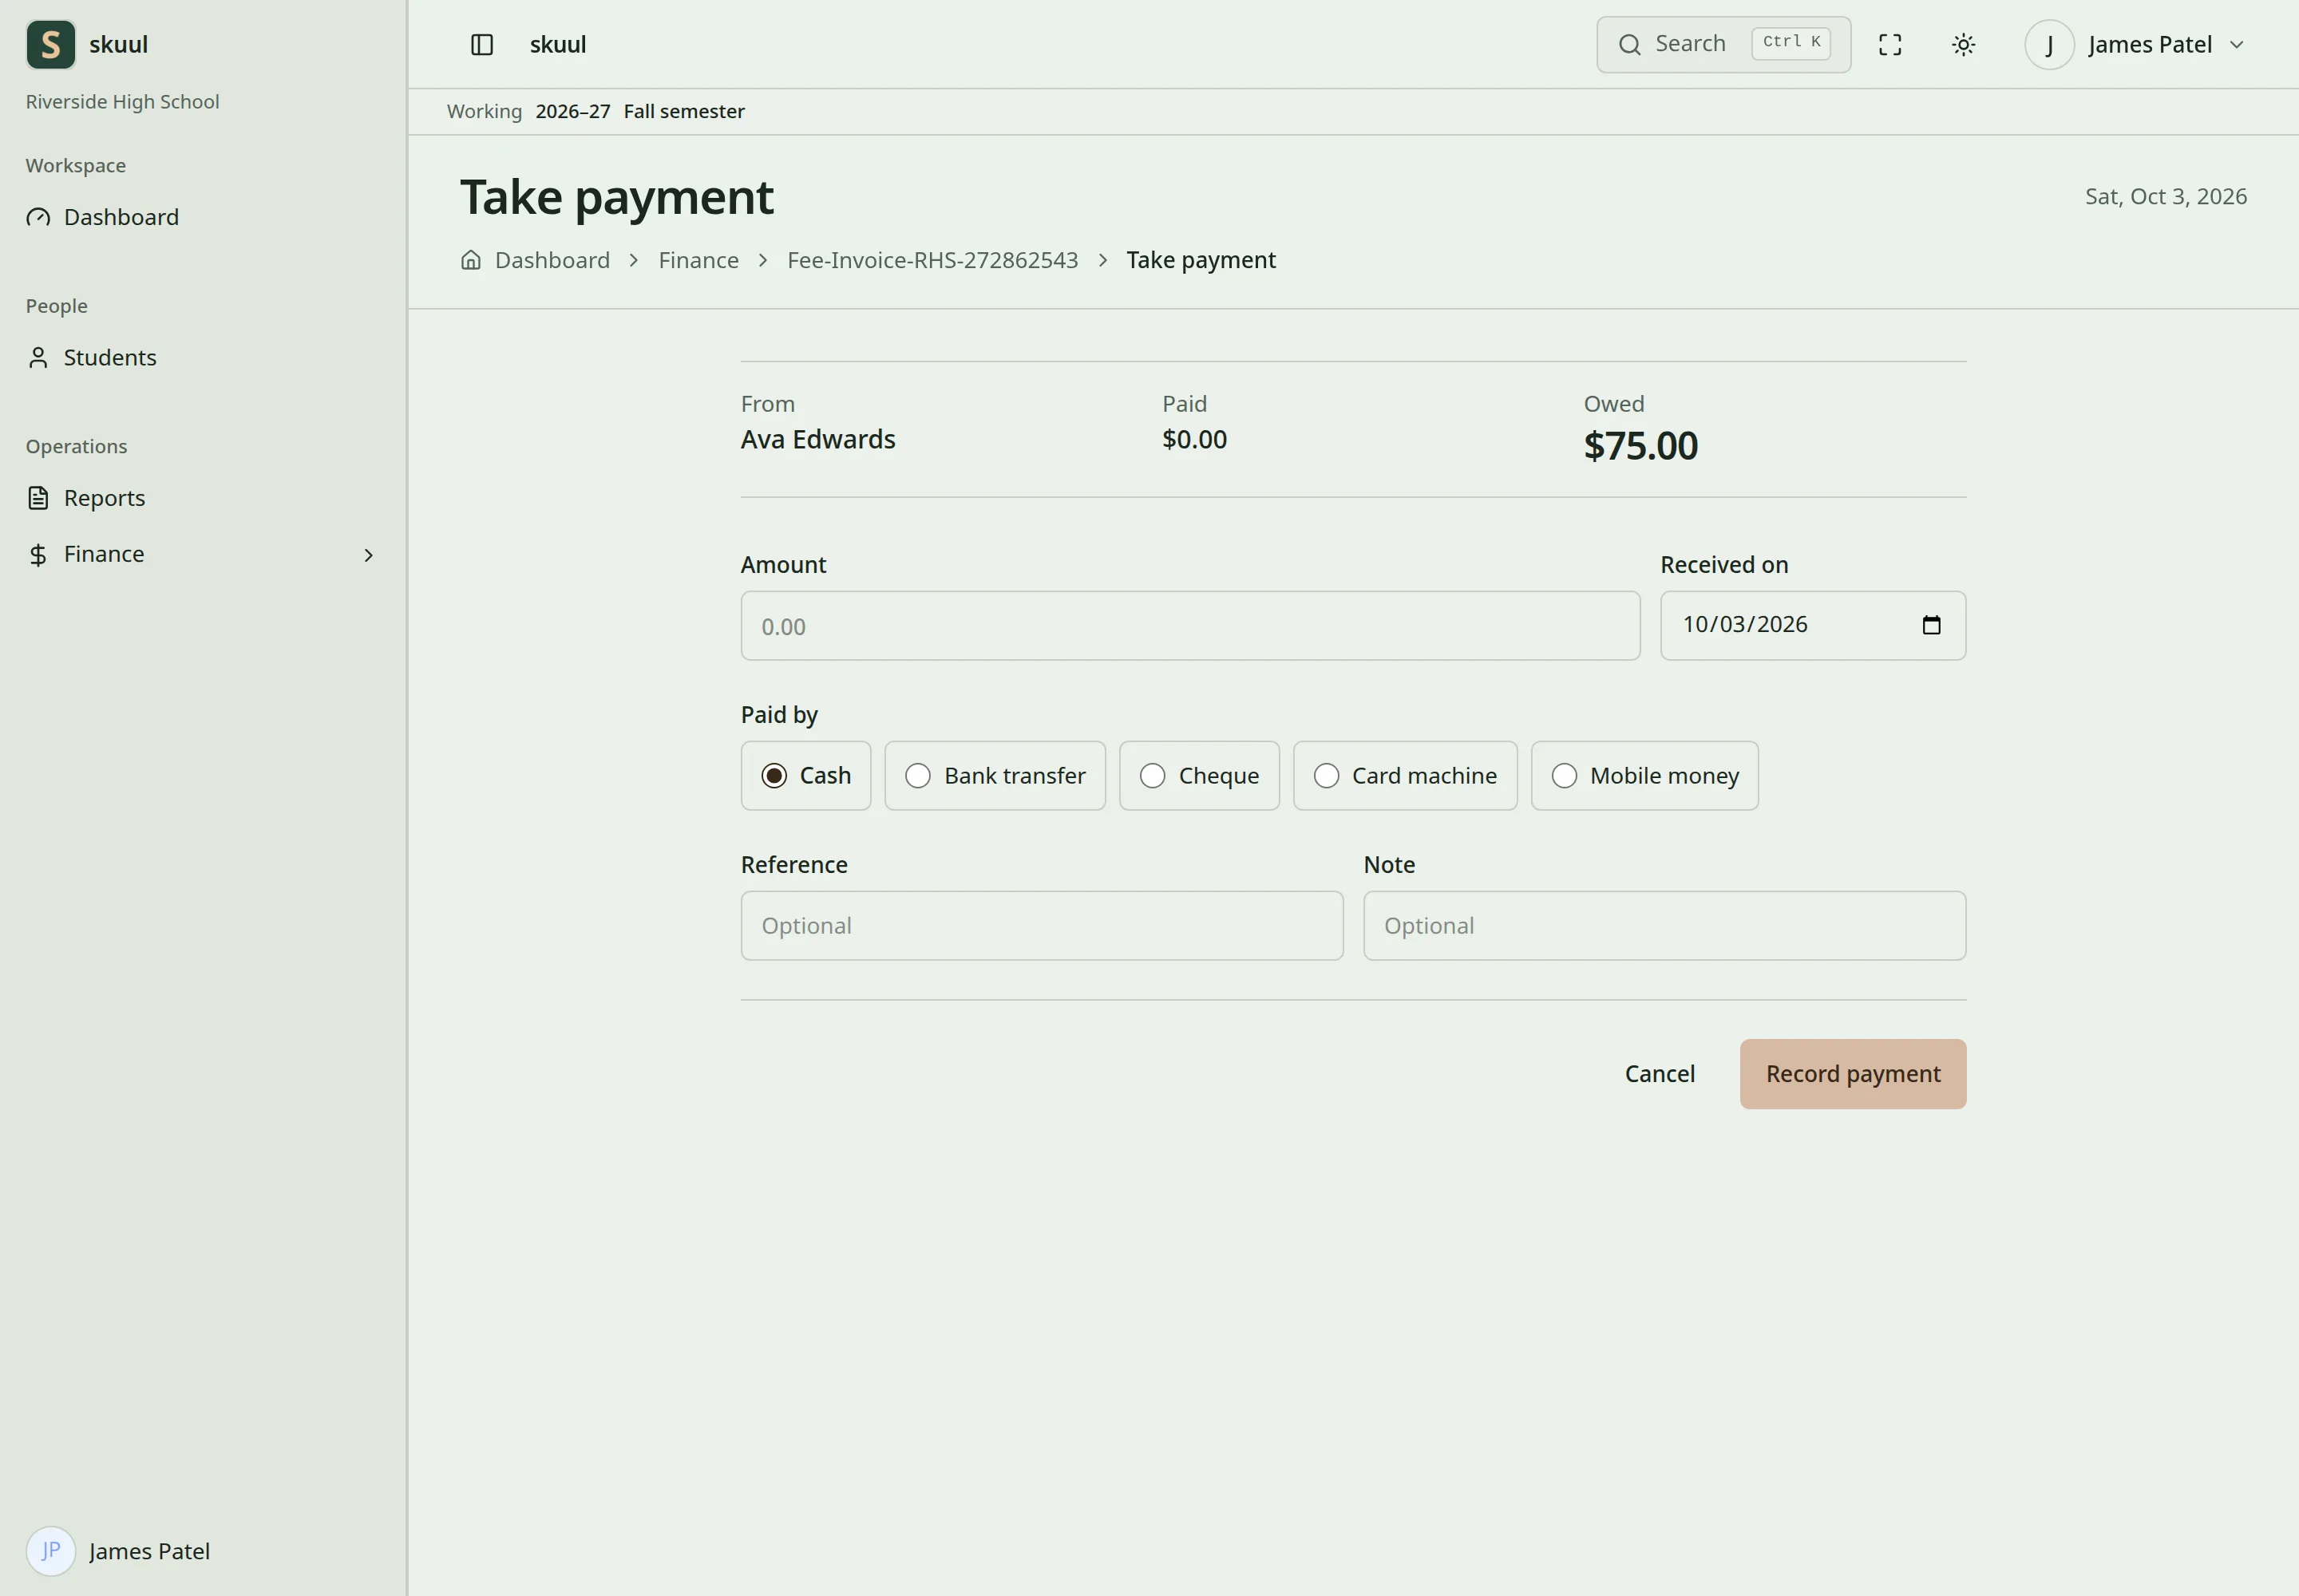2299x1596 pixels.
Task: Click the Take payment breadcrumb text
Action: 1201,260
